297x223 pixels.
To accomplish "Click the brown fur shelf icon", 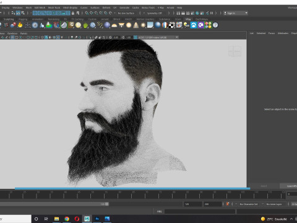I will [71, 25].
